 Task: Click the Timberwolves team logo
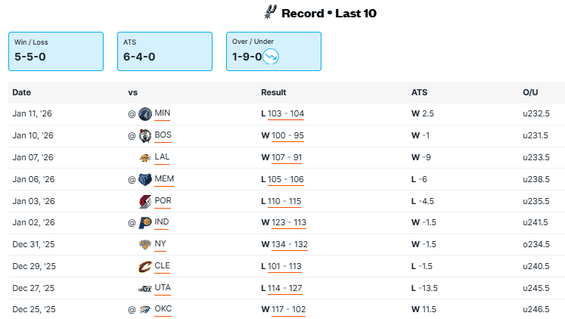pyautogui.click(x=145, y=114)
